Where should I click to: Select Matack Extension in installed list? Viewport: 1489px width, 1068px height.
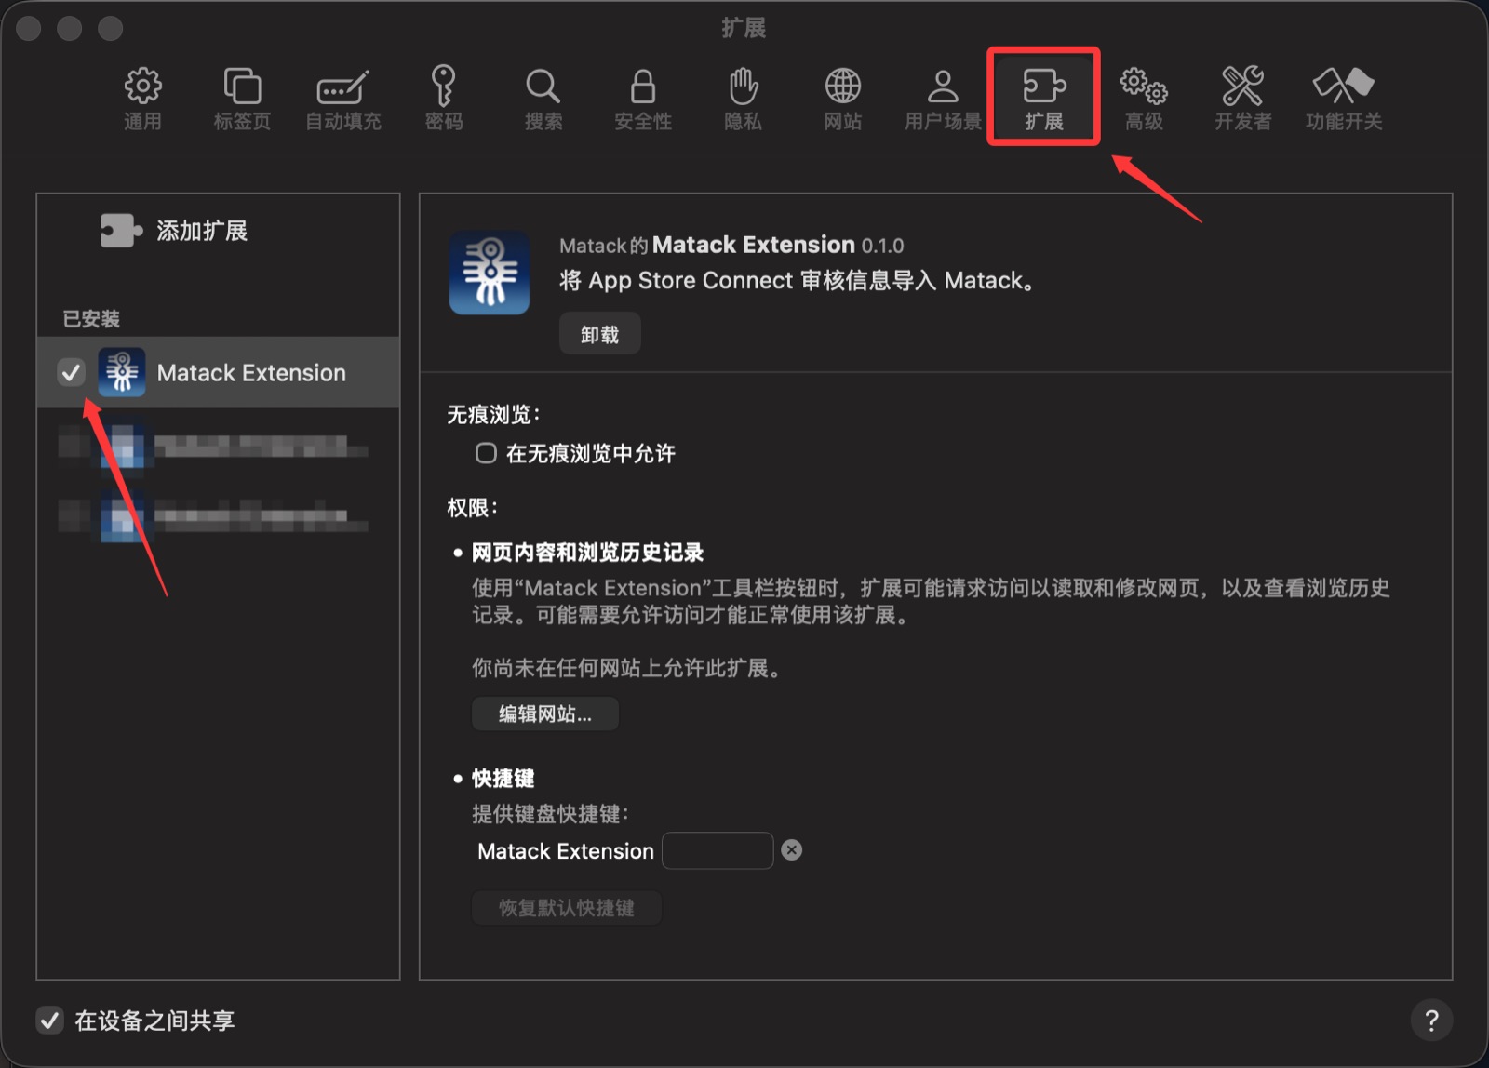tap(218, 372)
